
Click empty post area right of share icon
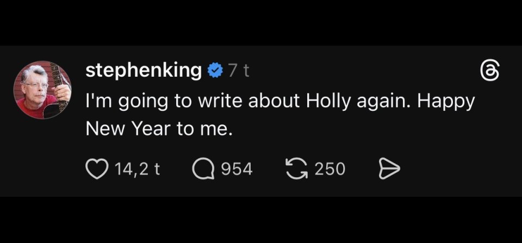tap(457, 169)
